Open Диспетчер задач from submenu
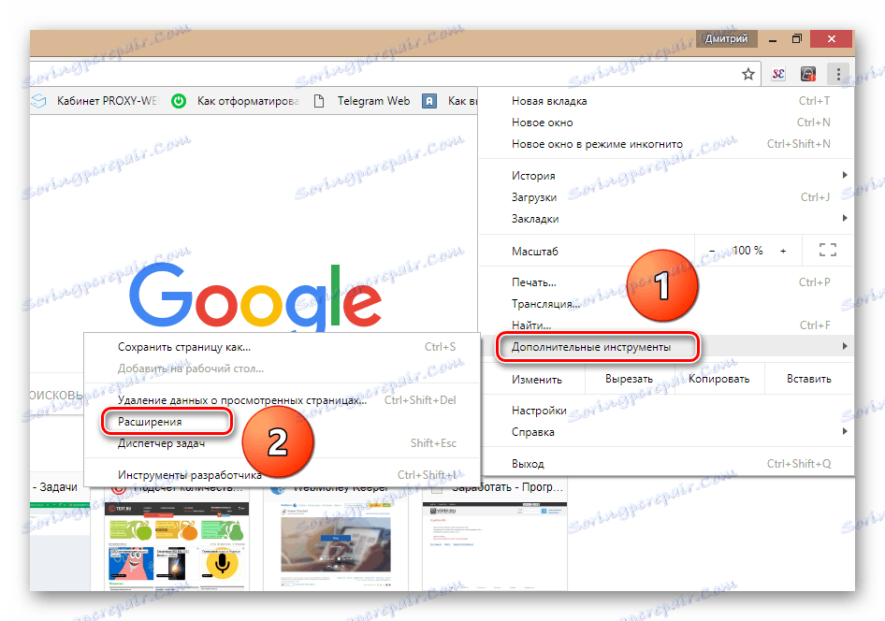 (283, 443)
